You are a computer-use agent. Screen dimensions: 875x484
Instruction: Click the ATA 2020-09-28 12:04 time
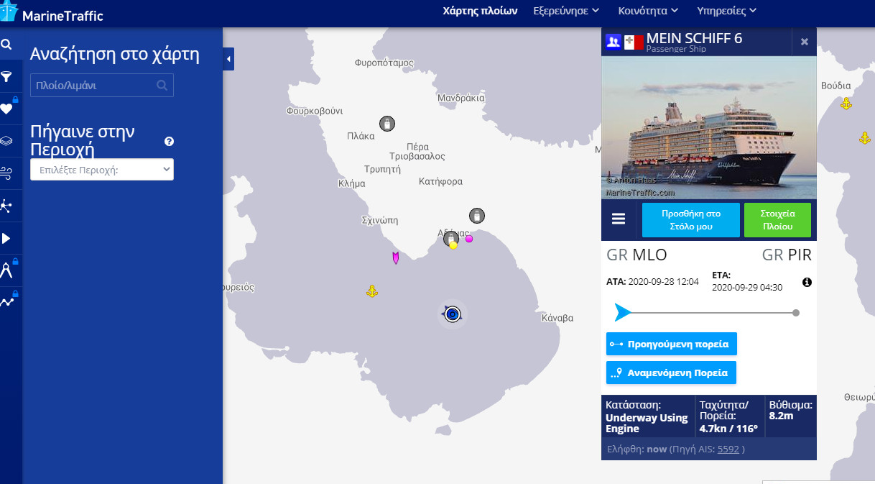tap(652, 281)
